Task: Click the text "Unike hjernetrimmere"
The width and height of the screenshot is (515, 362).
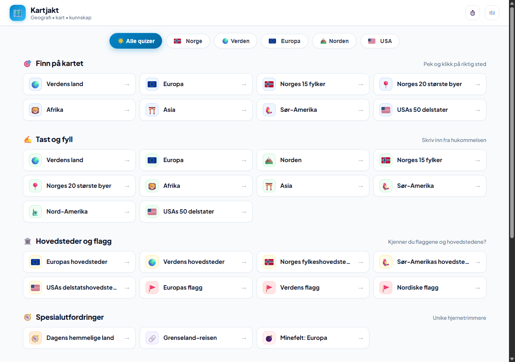Action: [459, 318]
